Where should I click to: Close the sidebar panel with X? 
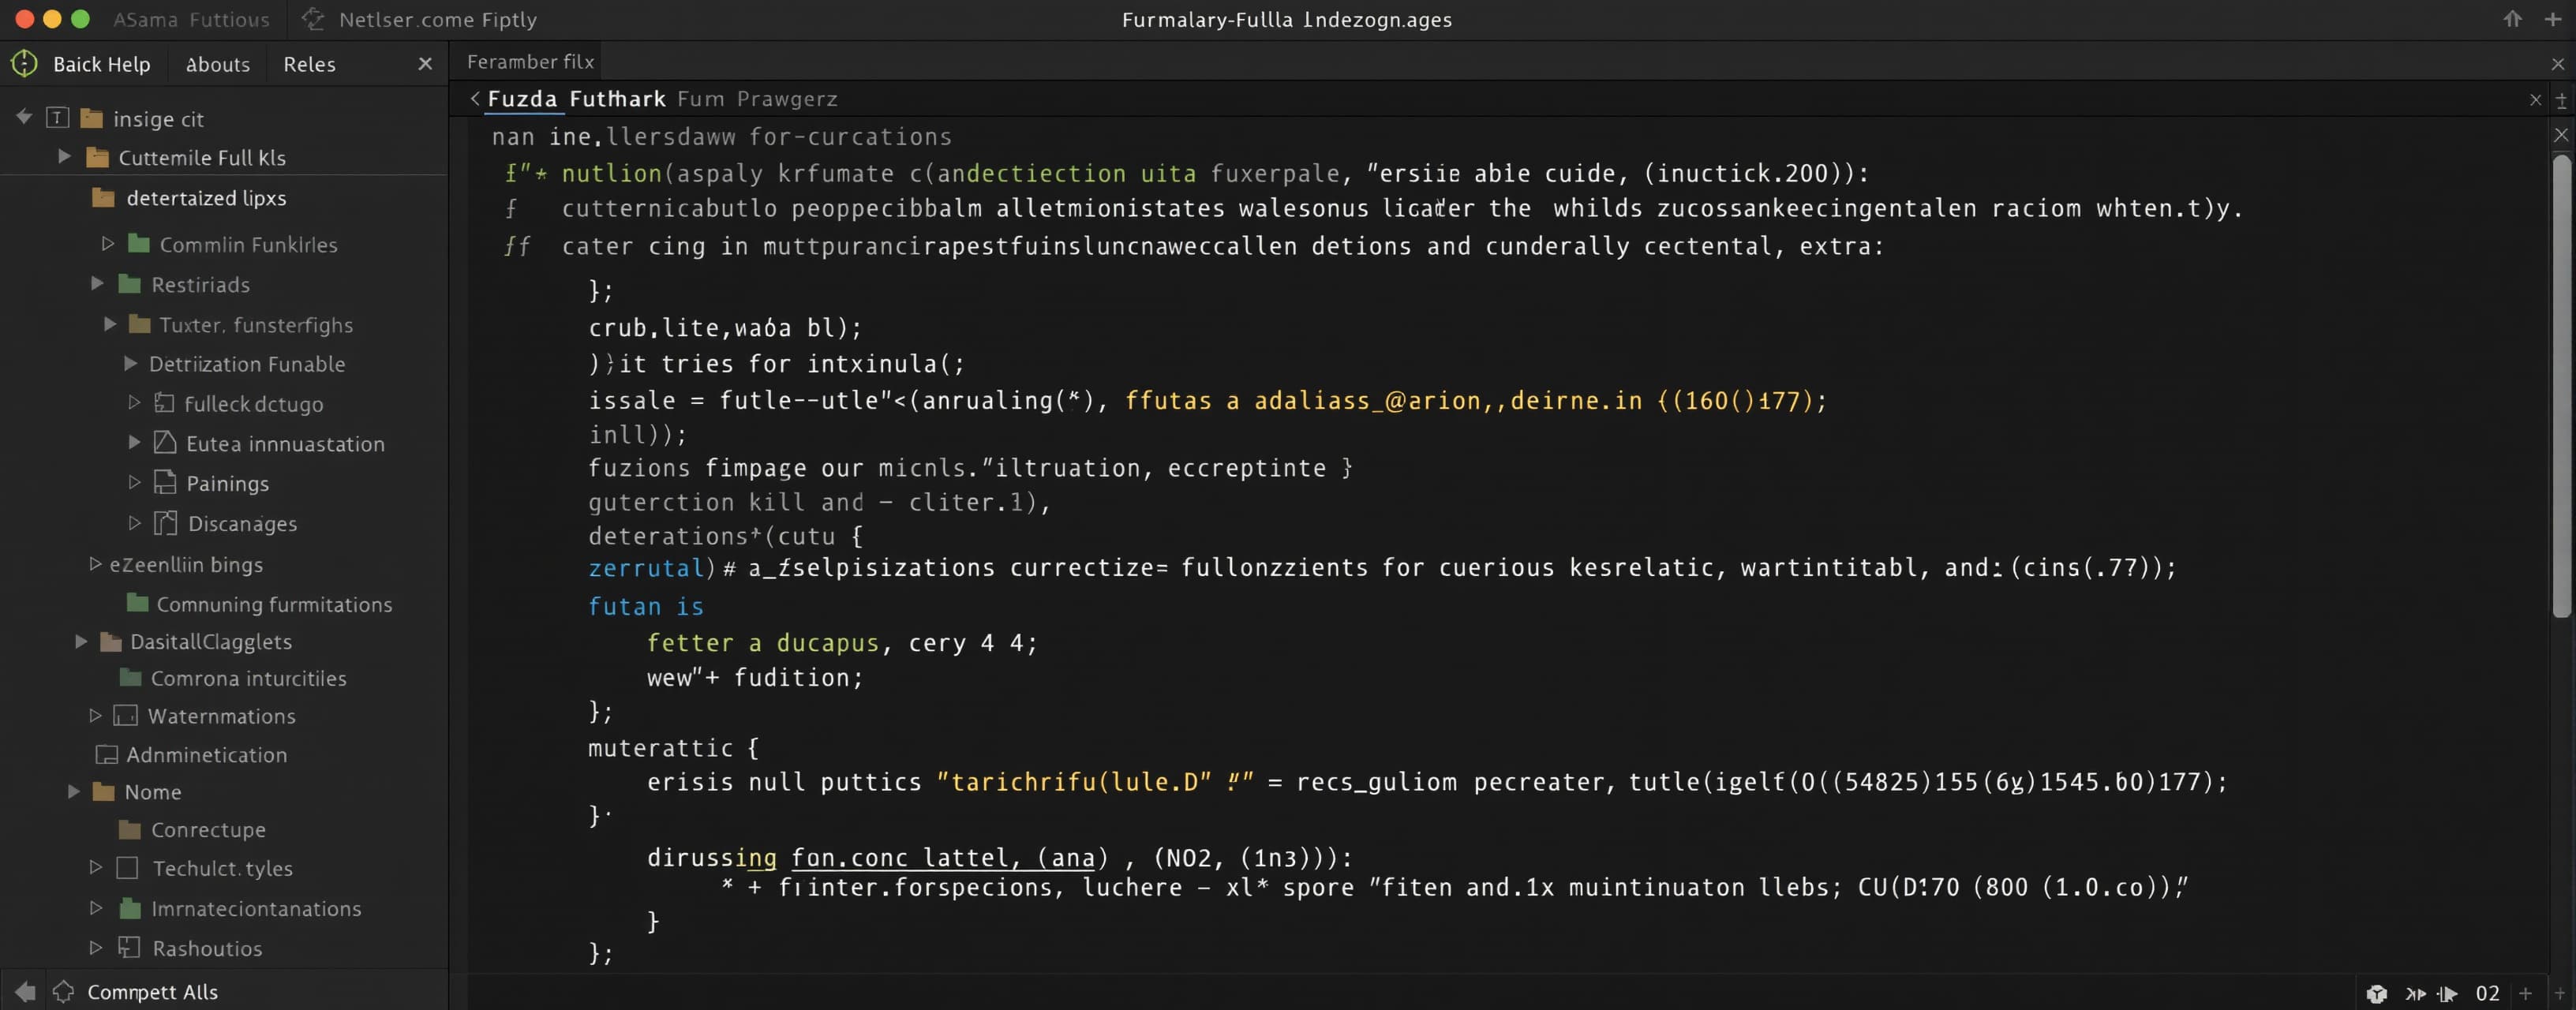(425, 64)
